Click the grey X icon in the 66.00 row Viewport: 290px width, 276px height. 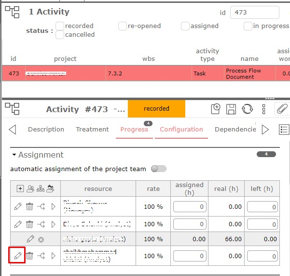coord(41,240)
